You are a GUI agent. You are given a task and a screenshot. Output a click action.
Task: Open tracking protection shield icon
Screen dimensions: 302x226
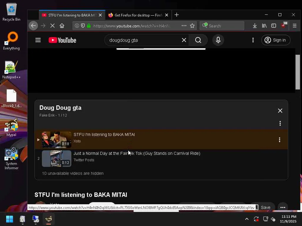83,26
